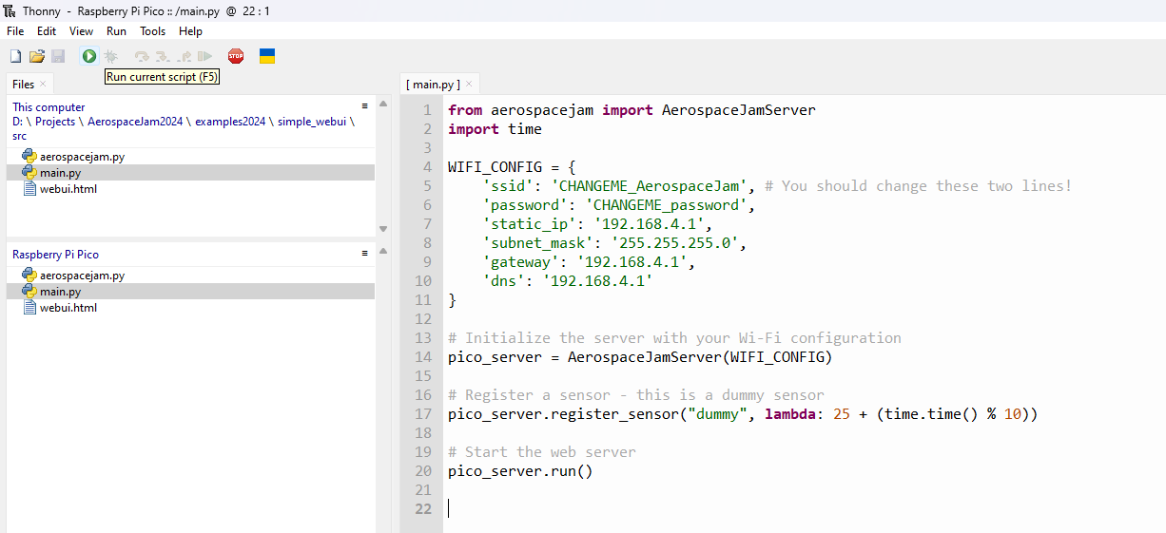Image resolution: width=1166 pixels, height=533 pixels.
Task: Select webui.html under This computer
Action: click(x=68, y=188)
